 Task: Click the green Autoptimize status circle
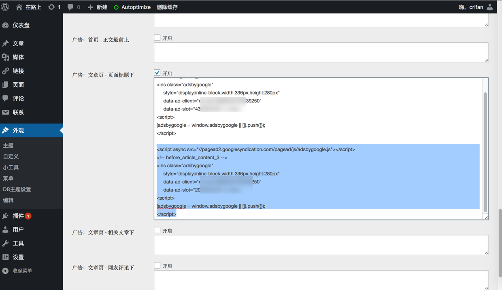pos(116,7)
